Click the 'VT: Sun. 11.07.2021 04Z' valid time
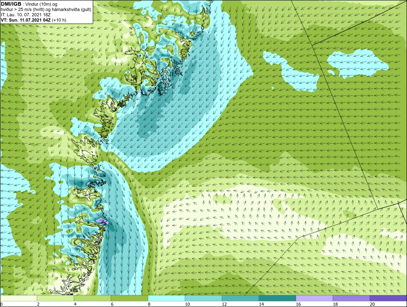This screenshot has width=407, height=307. pyautogui.click(x=26, y=20)
